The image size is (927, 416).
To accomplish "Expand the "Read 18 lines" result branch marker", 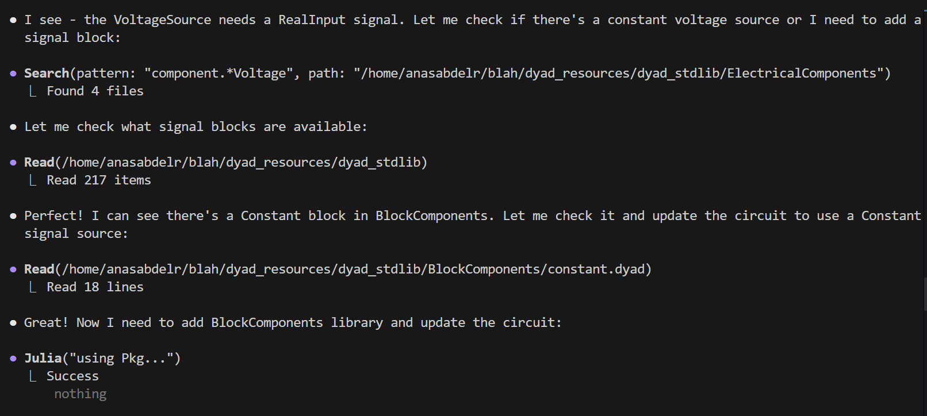I will [x=33, y=287].
